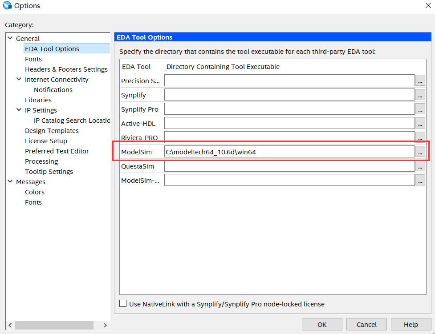Open Colors under Messages
This screenshot has height=334, width=435.
pos(35,192)
